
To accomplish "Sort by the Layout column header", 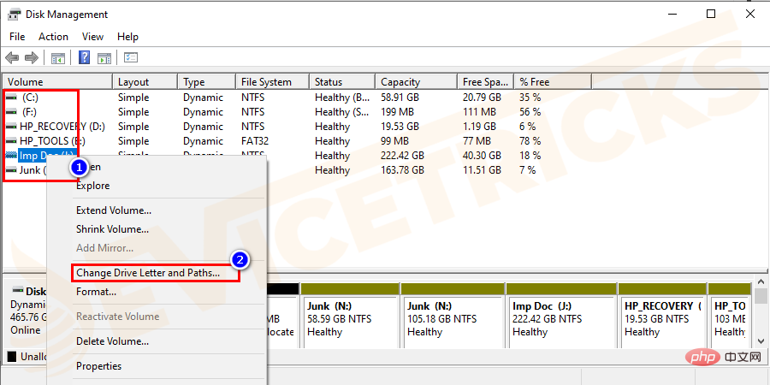I will coord(145,82).
